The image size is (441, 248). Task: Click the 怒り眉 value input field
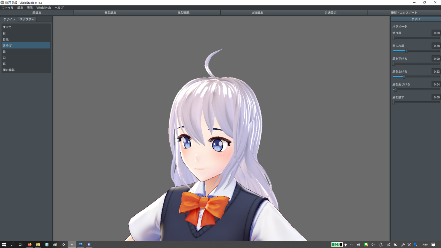[436, 33]
